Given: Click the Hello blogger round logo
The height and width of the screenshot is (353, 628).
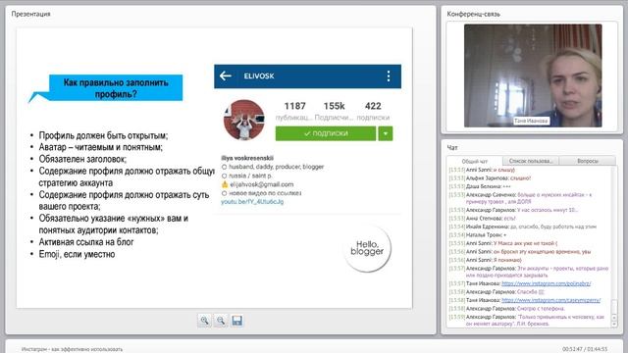Looking at the screenshot, I should pyautogui.click(x=367, y=248).
